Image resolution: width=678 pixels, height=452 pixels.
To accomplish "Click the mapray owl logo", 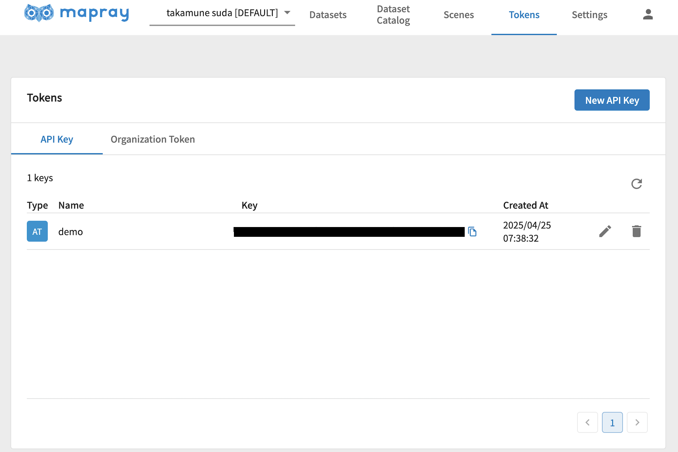I will [x=39, y=13].
